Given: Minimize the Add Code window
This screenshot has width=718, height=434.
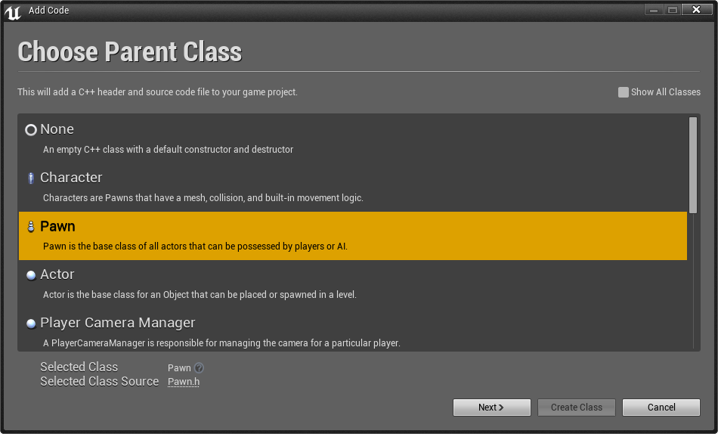Looking at the screenshot, I should point(654,10).
